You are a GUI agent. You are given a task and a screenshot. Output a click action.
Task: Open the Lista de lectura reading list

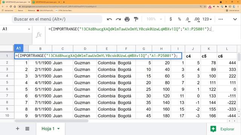pyautogui.click(x=233, y=10)
